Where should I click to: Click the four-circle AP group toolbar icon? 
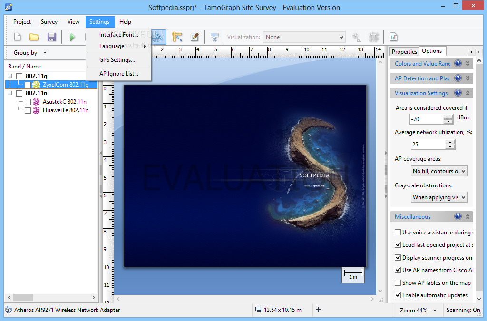(x=374, y=37)
